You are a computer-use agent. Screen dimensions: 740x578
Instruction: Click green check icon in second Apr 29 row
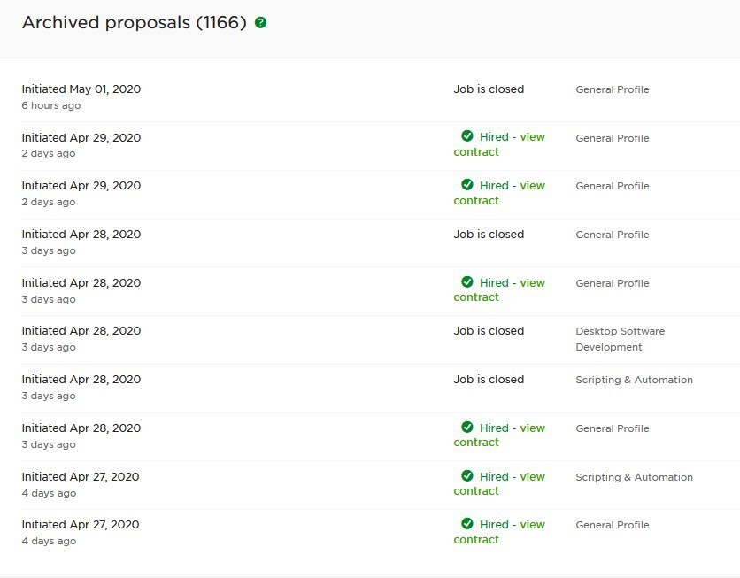467,185
